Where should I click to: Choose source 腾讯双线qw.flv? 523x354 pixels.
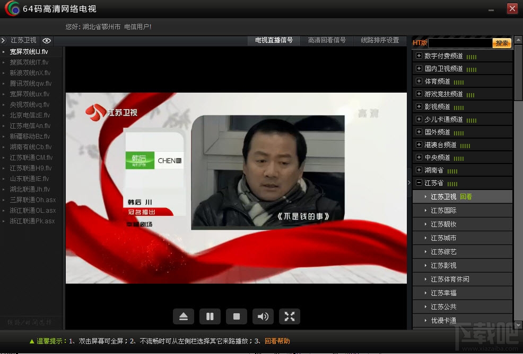point(31,84)
